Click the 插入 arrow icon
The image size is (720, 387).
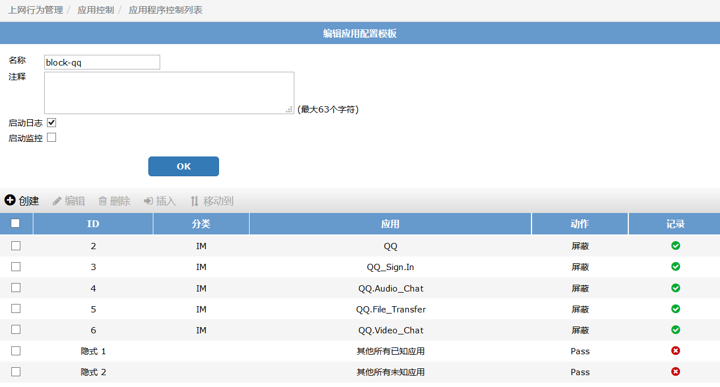coord(148,201)
